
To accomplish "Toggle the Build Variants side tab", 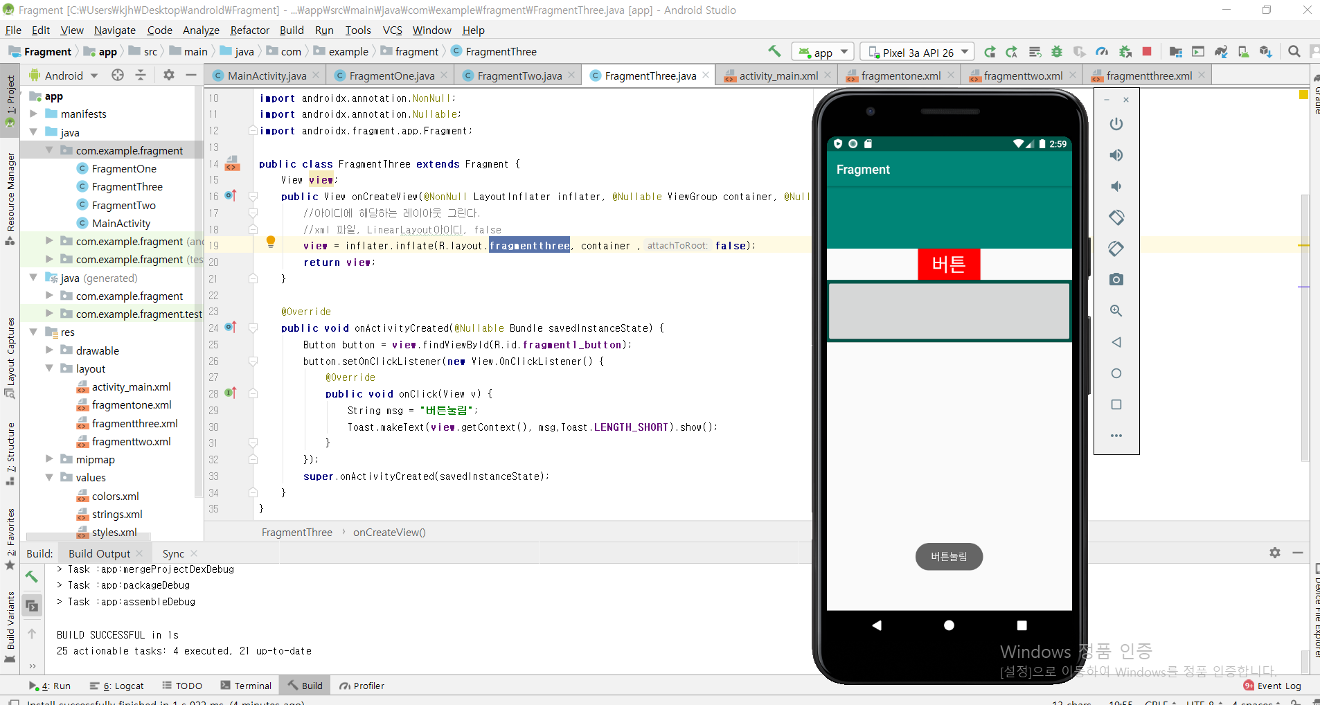I will click(x=10, y=627).
